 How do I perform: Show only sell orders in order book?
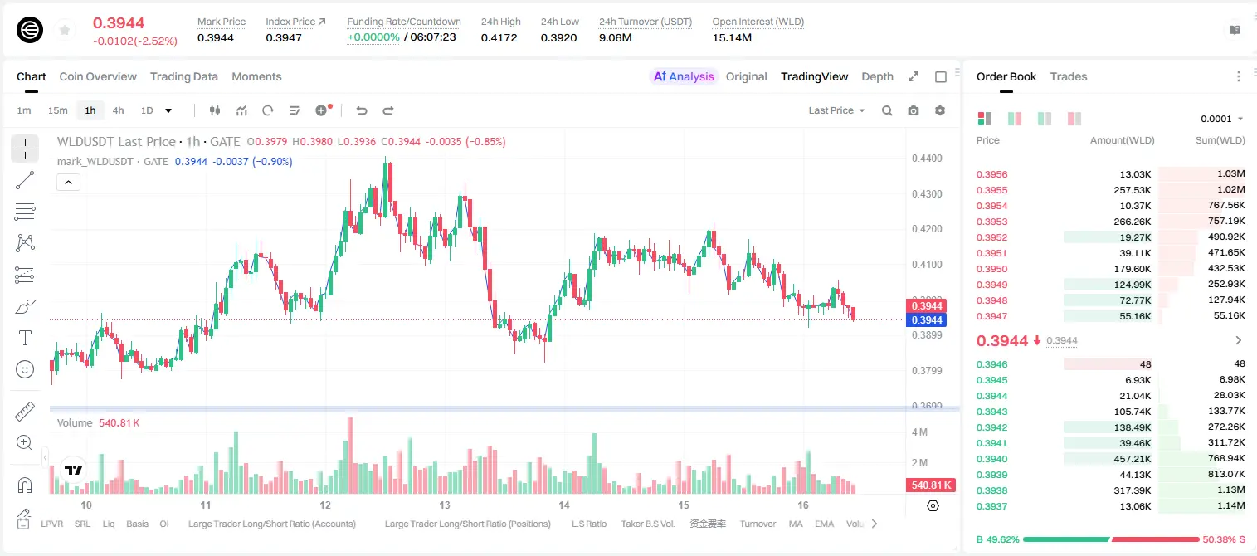pyautogui.click(x=1074, y=119)
